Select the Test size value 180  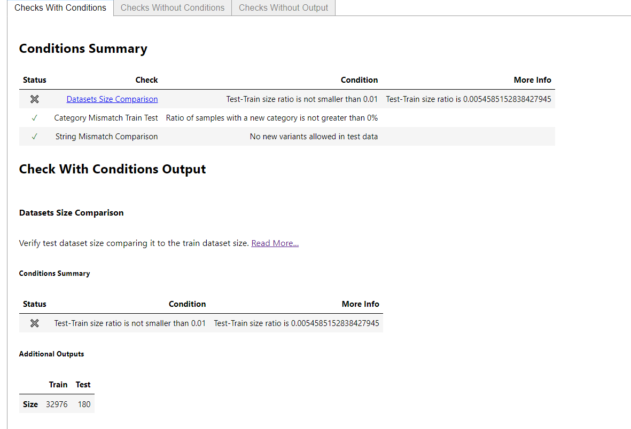83,404
